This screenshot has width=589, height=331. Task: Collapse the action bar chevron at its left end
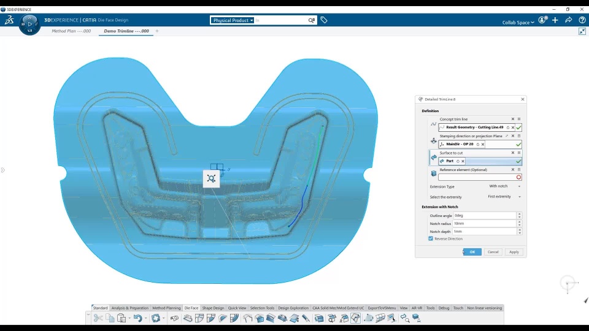point(88,314)
